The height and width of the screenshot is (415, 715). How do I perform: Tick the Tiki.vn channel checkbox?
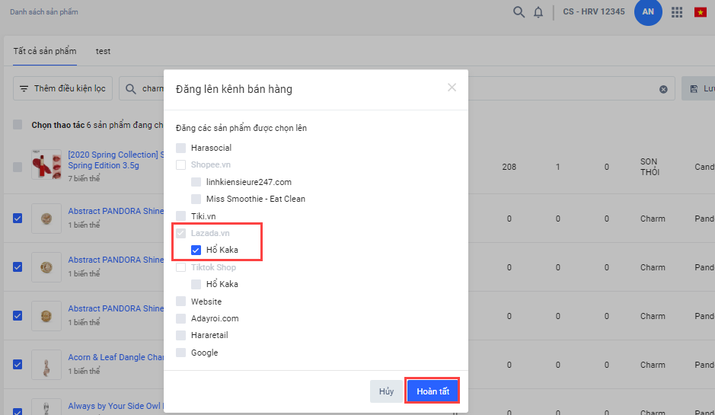click(x=181, y=216)
